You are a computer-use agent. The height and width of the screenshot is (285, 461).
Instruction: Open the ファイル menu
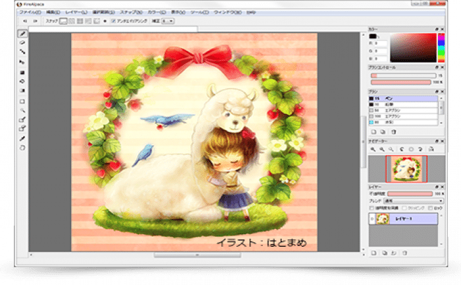pyautogui.click(x=30, y=13)
